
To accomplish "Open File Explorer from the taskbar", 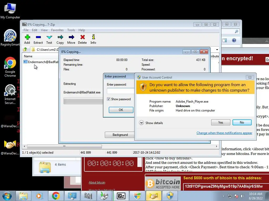I will pos(23,196).
